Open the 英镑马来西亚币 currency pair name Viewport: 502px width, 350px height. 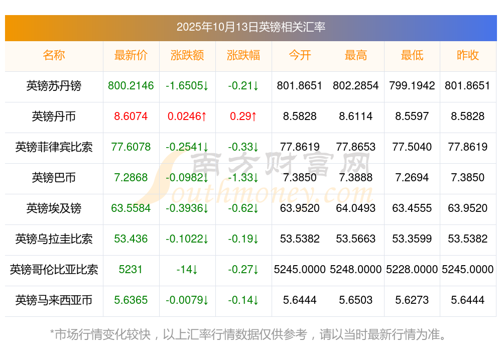[x=54, y=300]
